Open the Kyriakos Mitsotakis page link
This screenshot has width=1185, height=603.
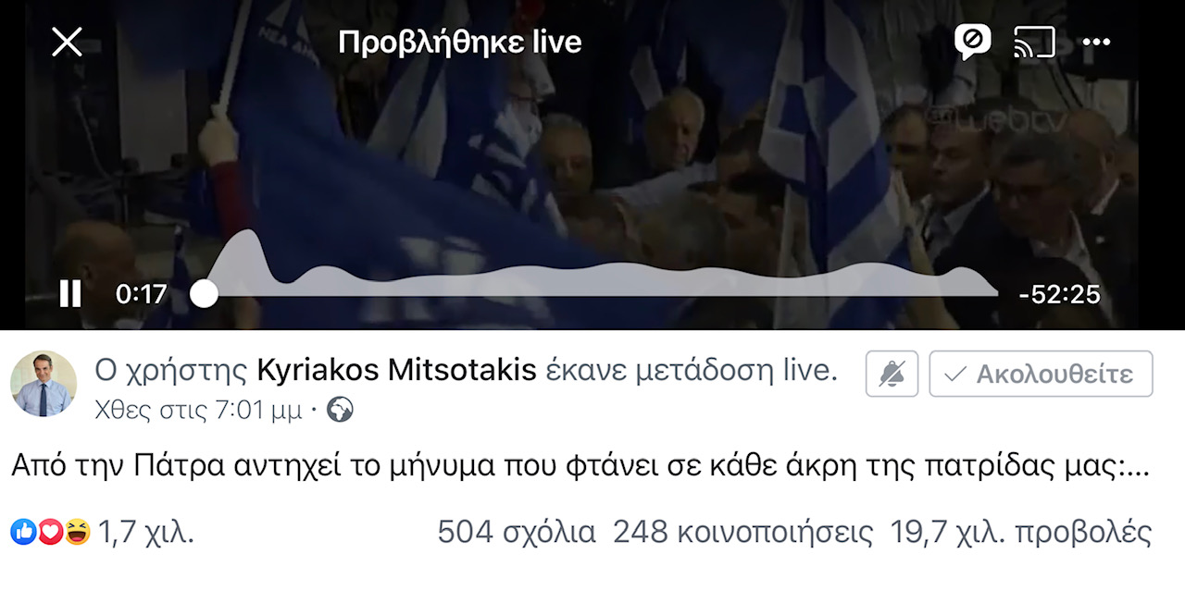point(396,371)
